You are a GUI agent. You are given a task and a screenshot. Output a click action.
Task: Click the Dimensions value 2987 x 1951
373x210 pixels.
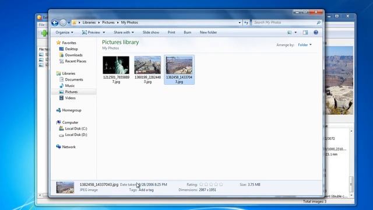tap(207, 190)
